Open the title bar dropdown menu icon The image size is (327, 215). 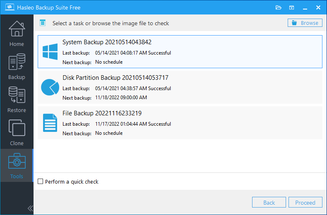click(x=291, y=8)
